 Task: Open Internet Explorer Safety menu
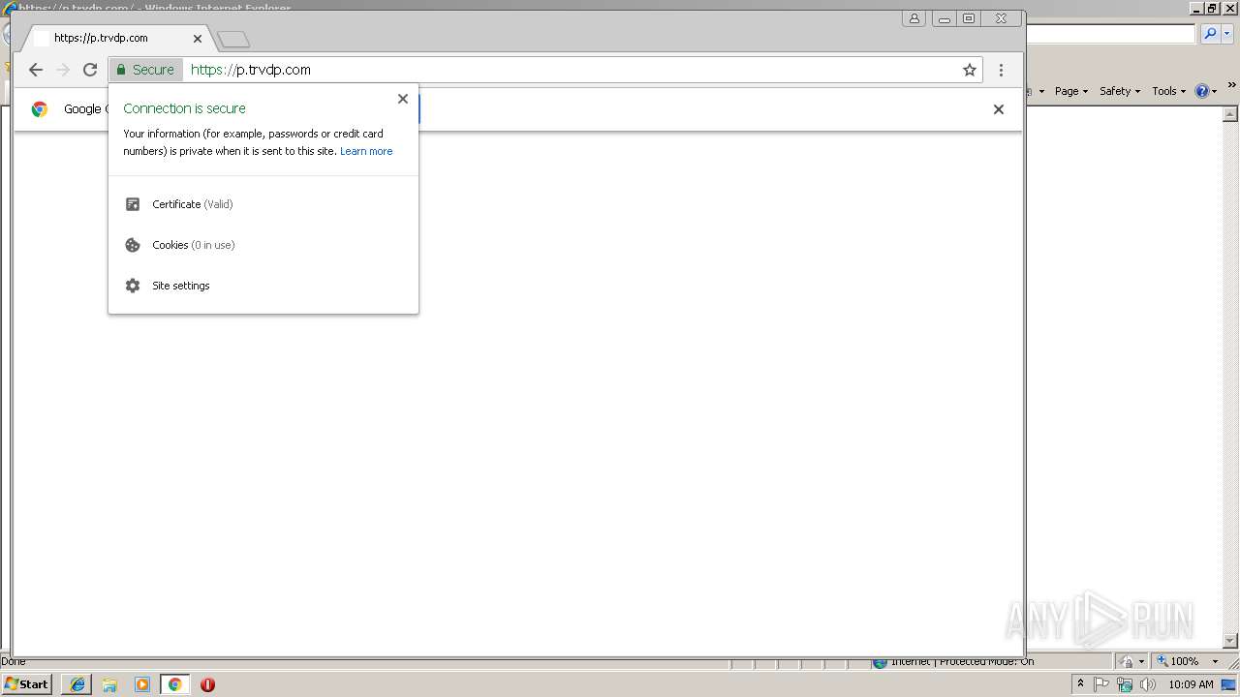[x=1120, y=91]
